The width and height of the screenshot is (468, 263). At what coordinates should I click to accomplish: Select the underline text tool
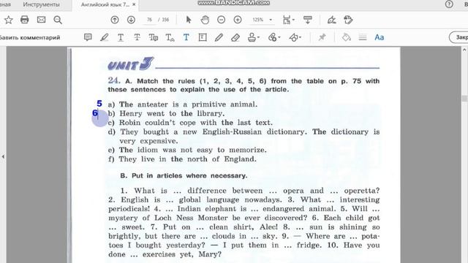(121, 37)
